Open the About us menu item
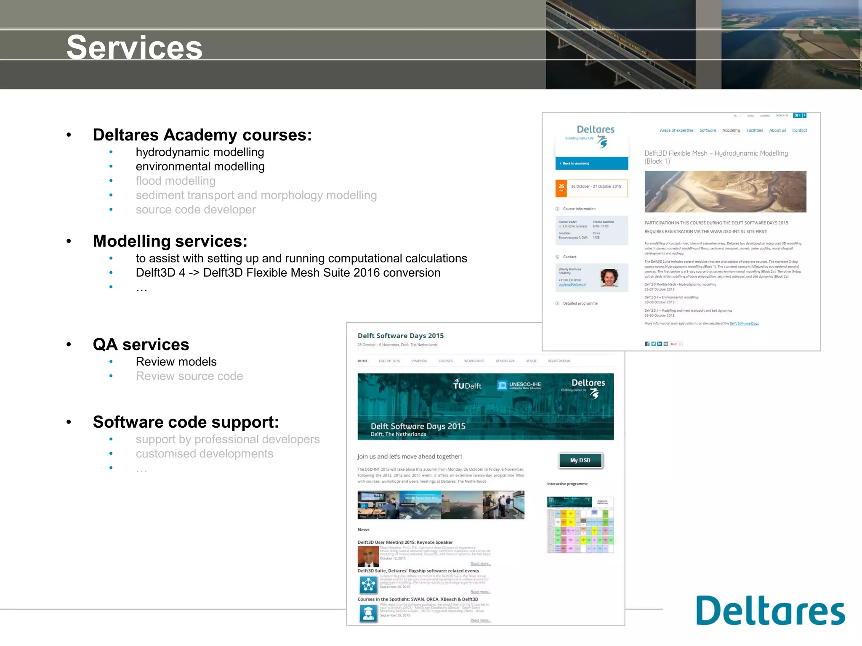 (x=777, y=130)
